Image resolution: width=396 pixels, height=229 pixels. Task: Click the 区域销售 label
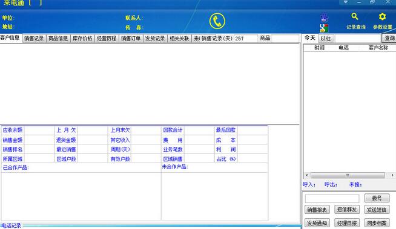pyautogui.click(x=173, y=159)
